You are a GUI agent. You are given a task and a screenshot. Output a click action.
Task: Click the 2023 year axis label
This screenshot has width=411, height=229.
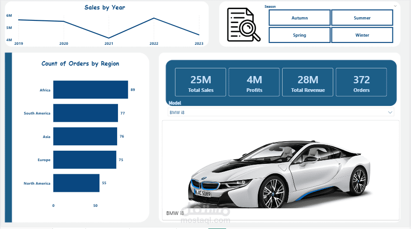pyautogui.click(x=199, y=43)
